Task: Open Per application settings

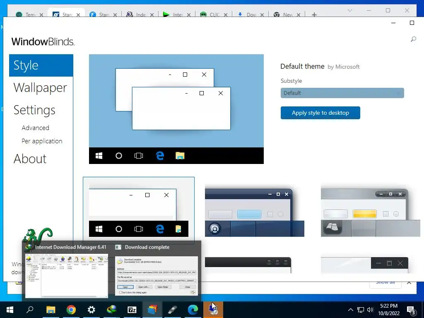Action: 42,141
